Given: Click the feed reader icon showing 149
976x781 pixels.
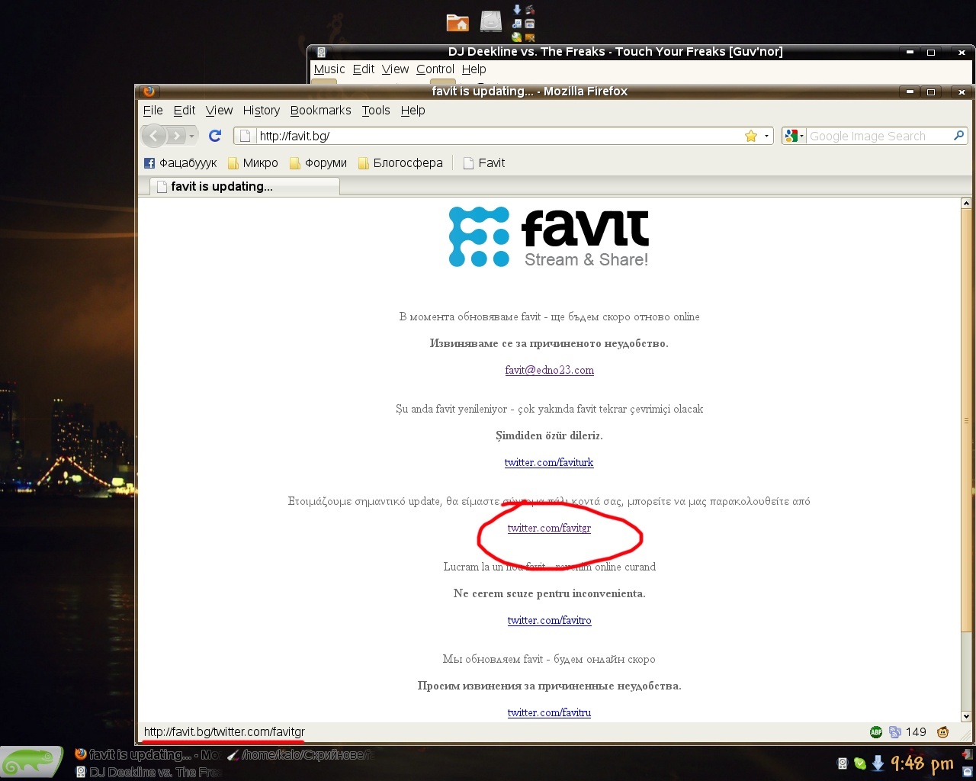Looking at the screenshot, I should pos(895,732).
